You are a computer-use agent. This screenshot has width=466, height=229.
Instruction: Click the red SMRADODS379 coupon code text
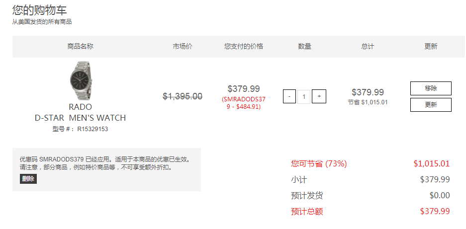point(244,103)
